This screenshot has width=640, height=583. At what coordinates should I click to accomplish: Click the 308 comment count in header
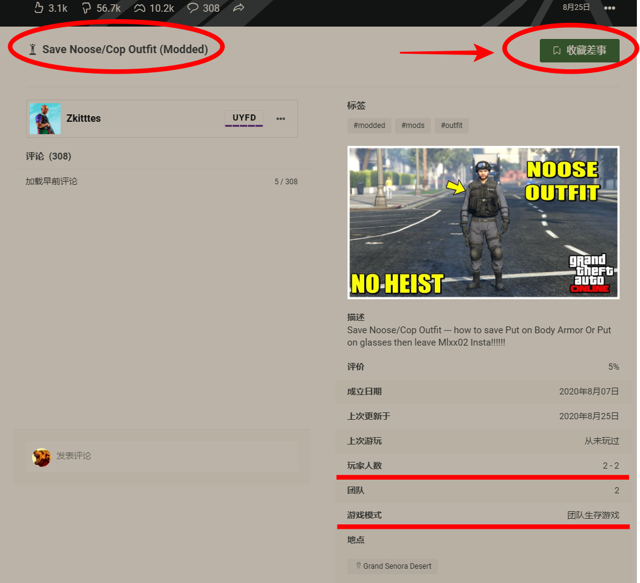[x=211, y=8]
